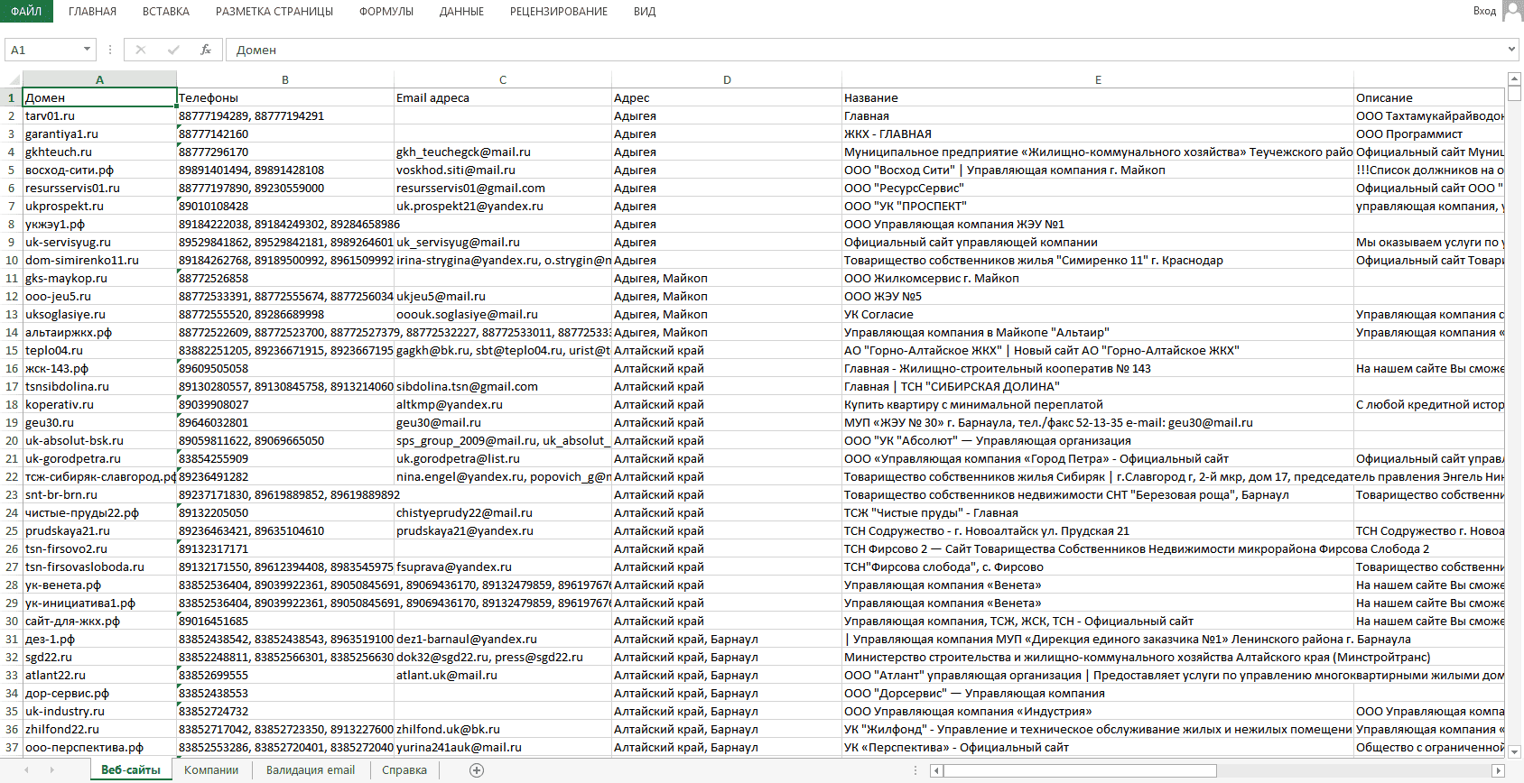Screen dimensions: 1524x783
Task: Click the Телефоны header cell
Action: click(x=285, y=97)
